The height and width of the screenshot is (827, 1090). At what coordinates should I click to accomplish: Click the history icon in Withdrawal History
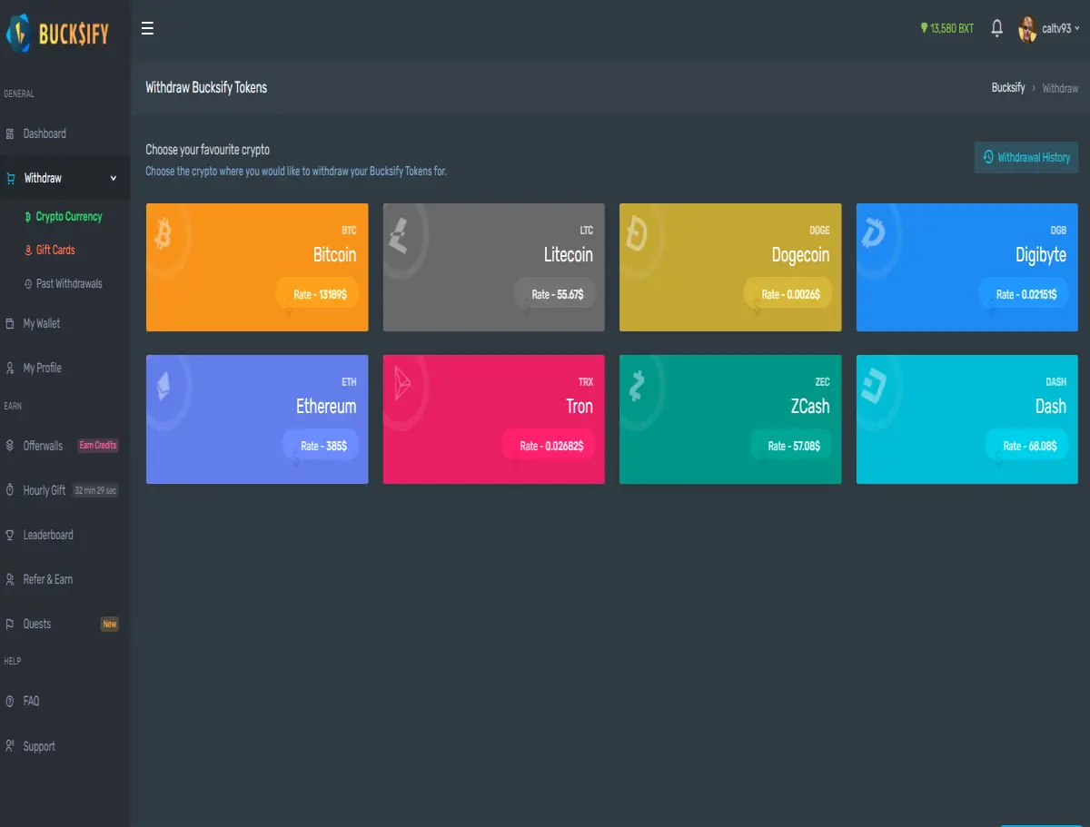coord(988,157)
